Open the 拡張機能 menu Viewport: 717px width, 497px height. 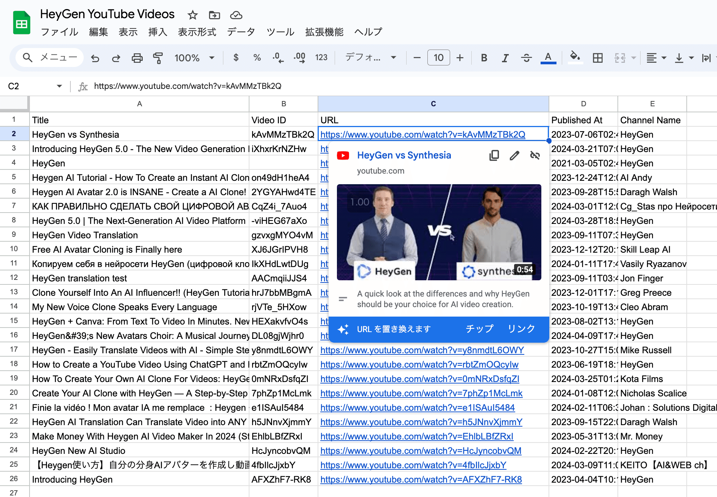[x=324, y=32]
